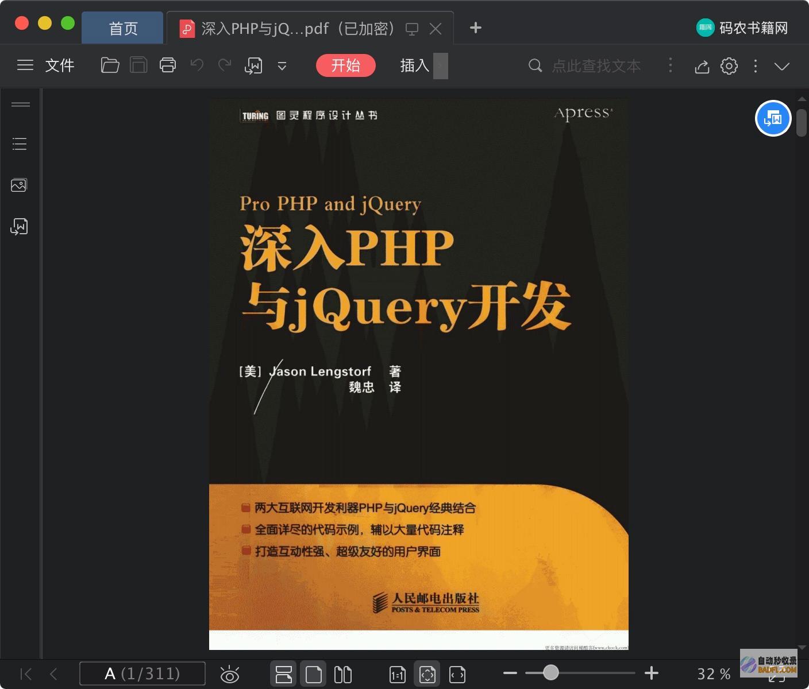Click the display mode icon on the PDF tab
Viewport: 809px width, 689px height.
click(x=412, y=29)
